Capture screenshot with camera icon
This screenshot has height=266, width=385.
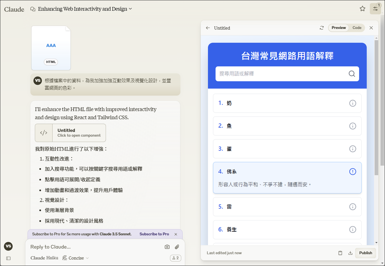[167, 247]
